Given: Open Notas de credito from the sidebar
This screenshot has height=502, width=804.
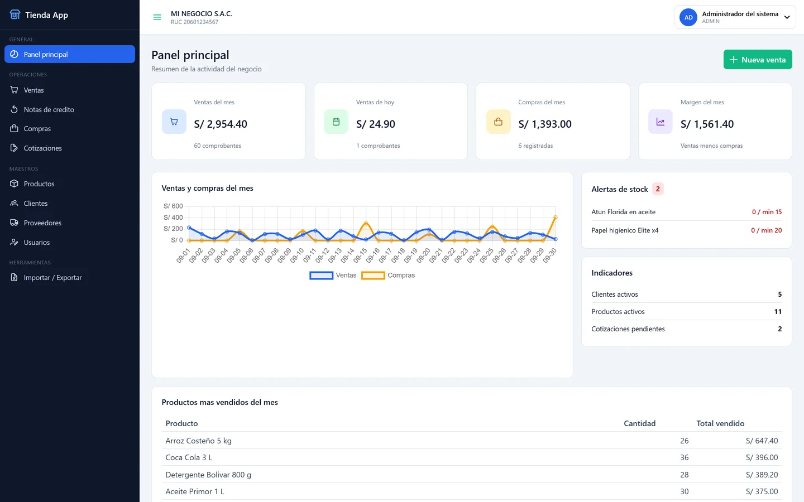Looking at the screenshot, I should [70, 109].
